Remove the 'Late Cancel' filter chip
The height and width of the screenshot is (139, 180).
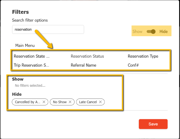click(x=100, y=102)
